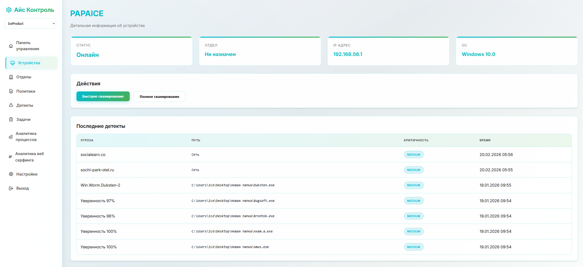Click the Критичность column header
583x267 pixels.
click(x=416, y=140)
